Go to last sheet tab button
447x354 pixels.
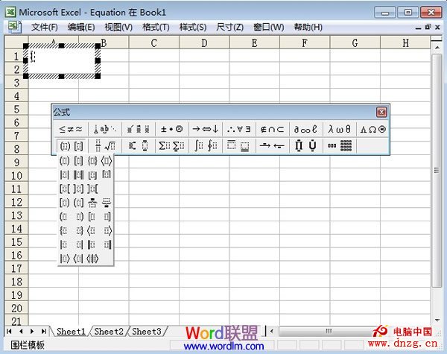(44, 332)
